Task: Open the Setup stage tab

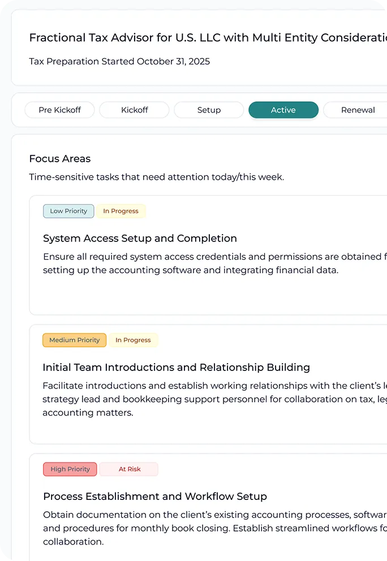Action: click(x=209, y=110)
